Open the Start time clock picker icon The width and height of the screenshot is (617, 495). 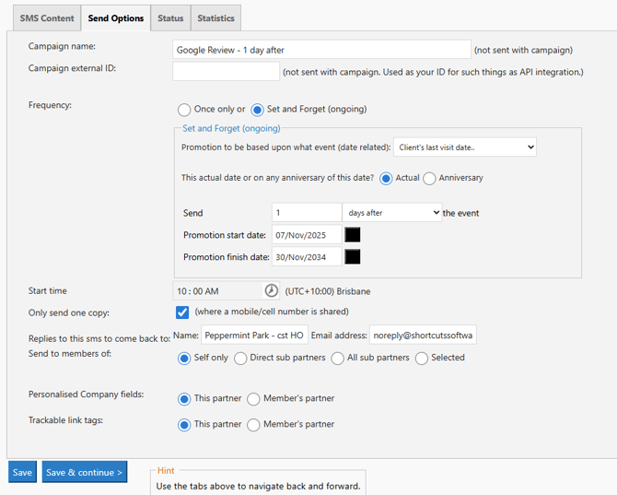click(272, 291)
